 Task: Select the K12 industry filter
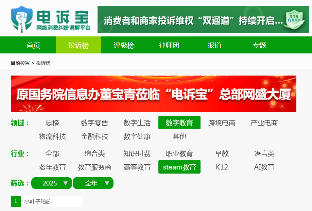[222, 167]
